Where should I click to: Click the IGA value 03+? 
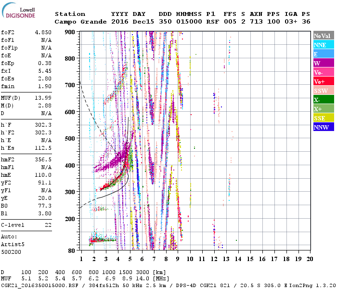[291, 22]
